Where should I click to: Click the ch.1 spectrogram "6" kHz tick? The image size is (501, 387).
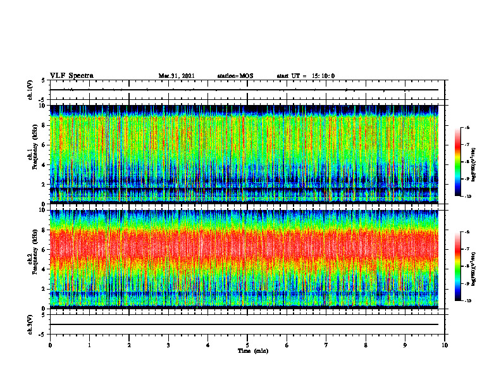click(44, 145)
